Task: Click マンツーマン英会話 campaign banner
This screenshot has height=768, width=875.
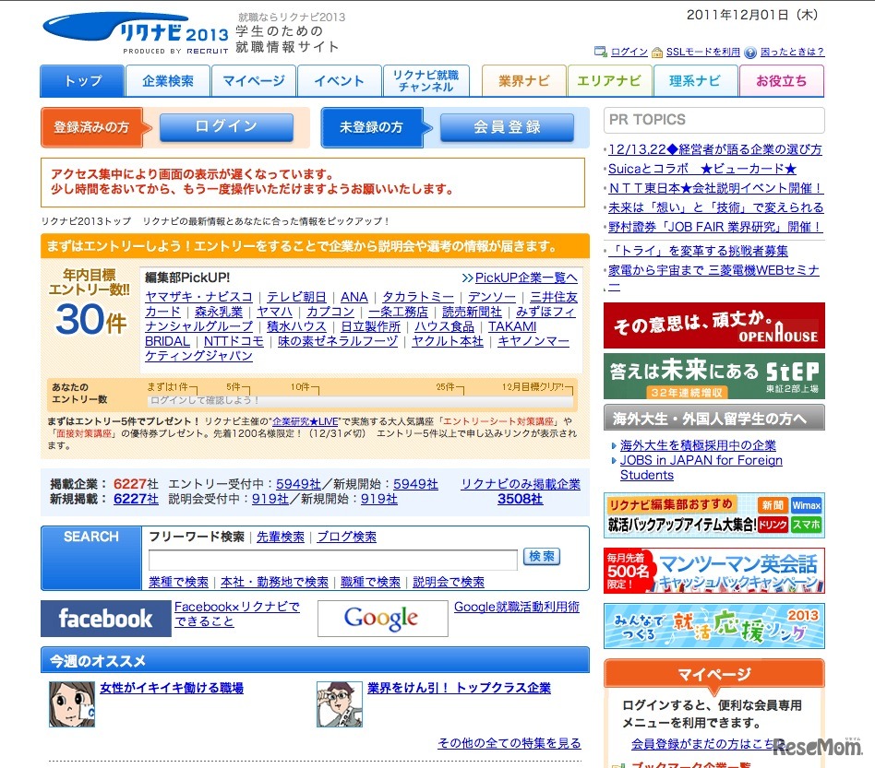Action: [714, 571]
